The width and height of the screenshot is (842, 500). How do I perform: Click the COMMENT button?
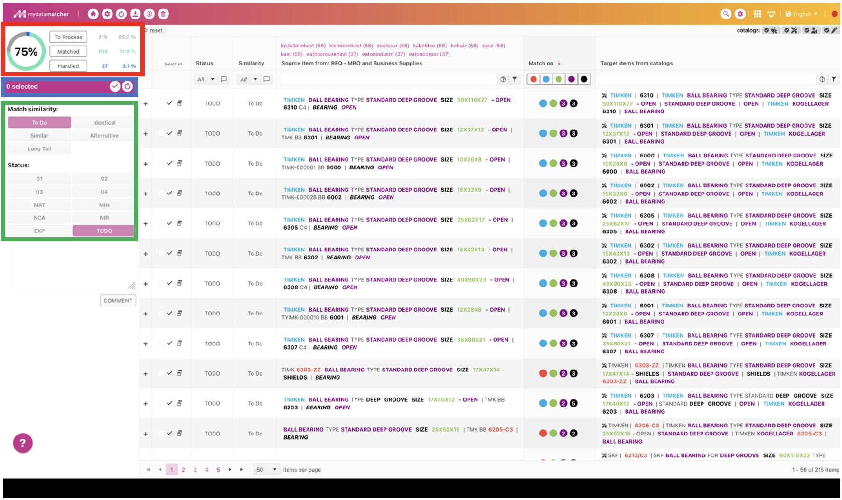pyautogui.click(x=118, y=301)
